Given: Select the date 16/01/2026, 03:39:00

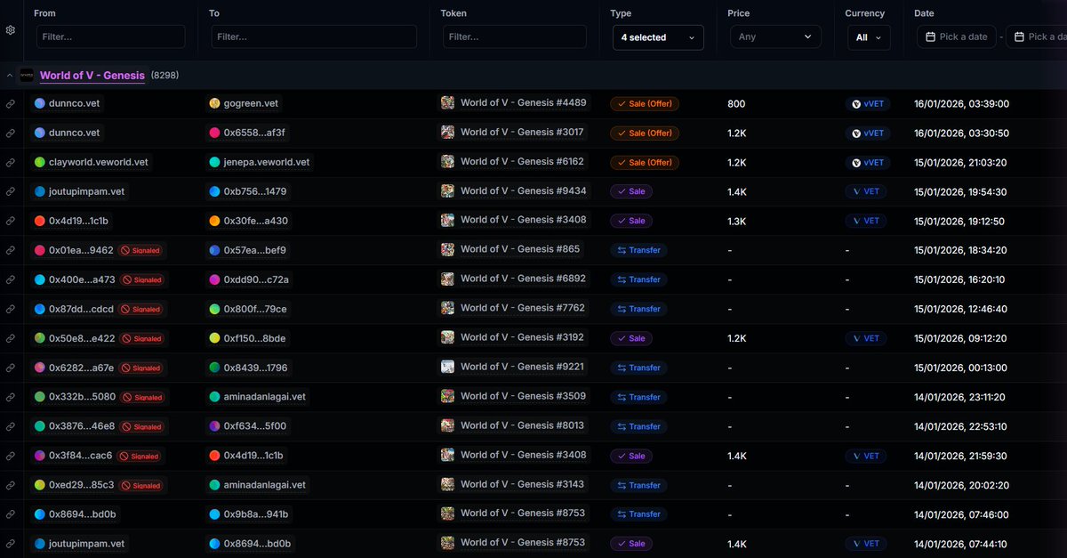Looking at the screenshot, I should tap(961, 104).
